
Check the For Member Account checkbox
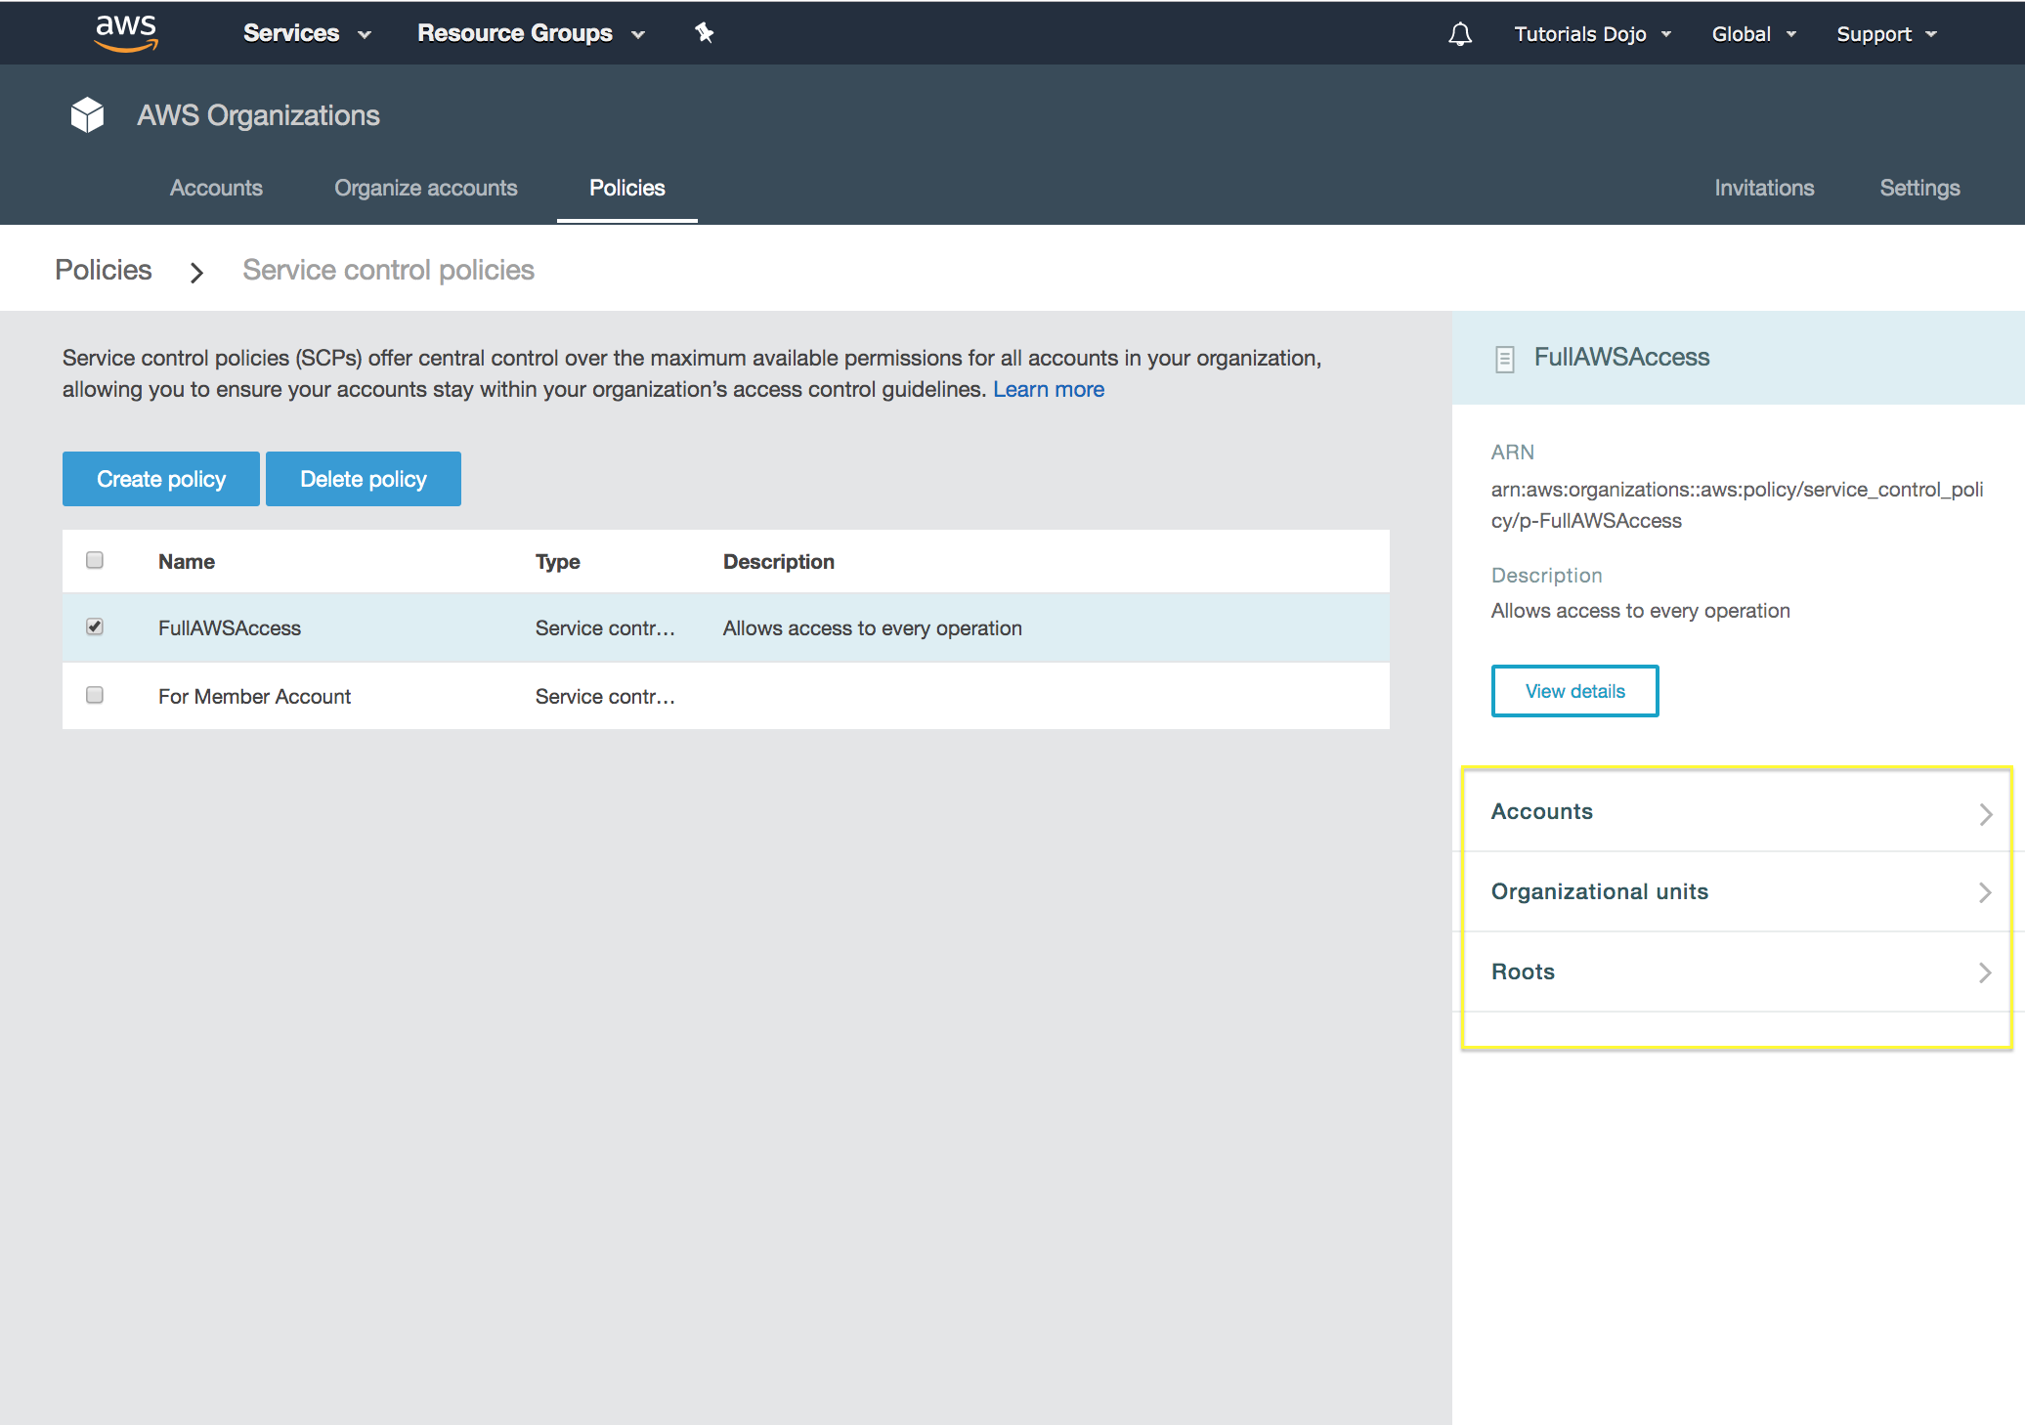coord(95,695)
